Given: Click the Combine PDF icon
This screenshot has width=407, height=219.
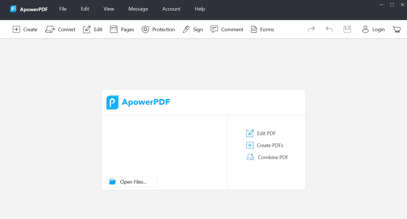Looking at the screenshot, I should point(250,157).
